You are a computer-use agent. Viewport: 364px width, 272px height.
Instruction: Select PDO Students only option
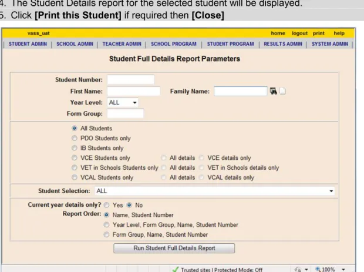pos(75,138)
